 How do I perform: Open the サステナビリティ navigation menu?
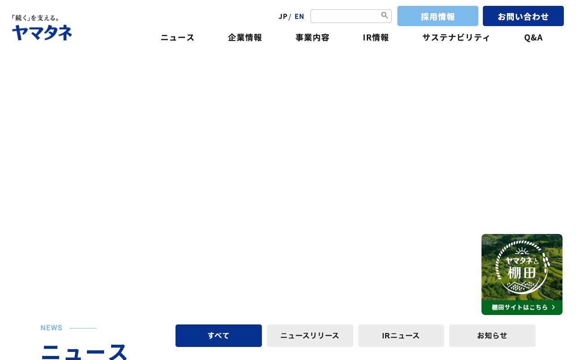tap(456, 38)
